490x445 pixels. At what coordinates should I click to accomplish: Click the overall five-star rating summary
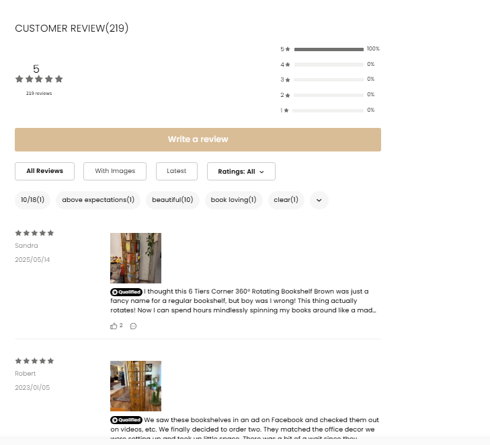39,79
